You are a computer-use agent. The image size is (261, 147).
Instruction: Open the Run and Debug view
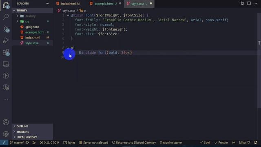coord(6,40)
